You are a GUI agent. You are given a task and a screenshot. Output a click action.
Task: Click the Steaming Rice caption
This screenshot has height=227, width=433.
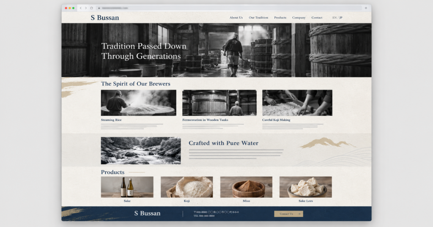coord(111,120)
